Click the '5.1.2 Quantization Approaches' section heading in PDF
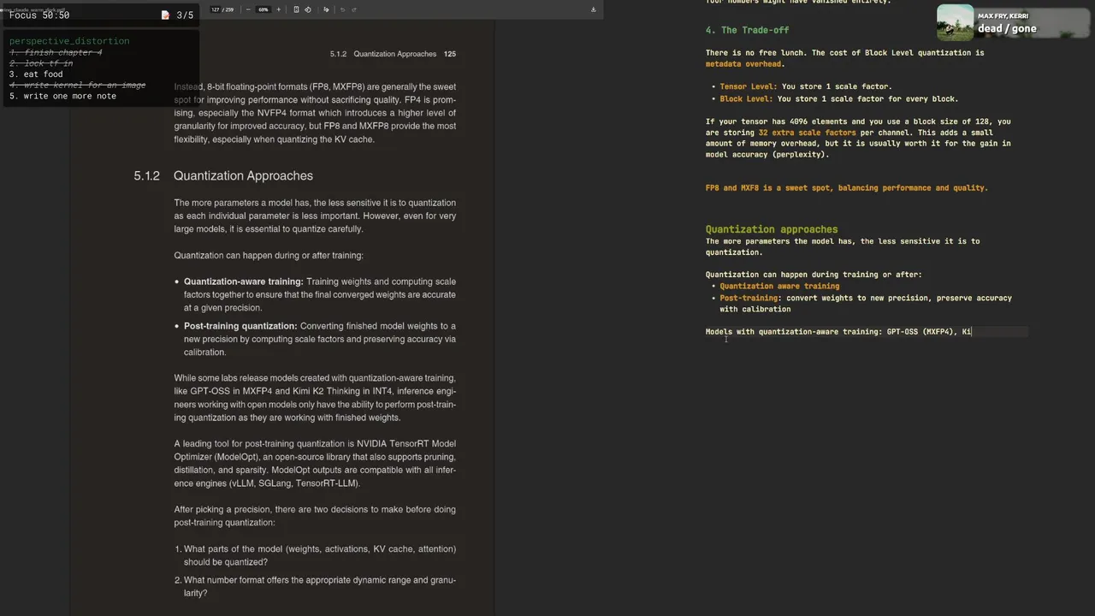 point(223,175)
